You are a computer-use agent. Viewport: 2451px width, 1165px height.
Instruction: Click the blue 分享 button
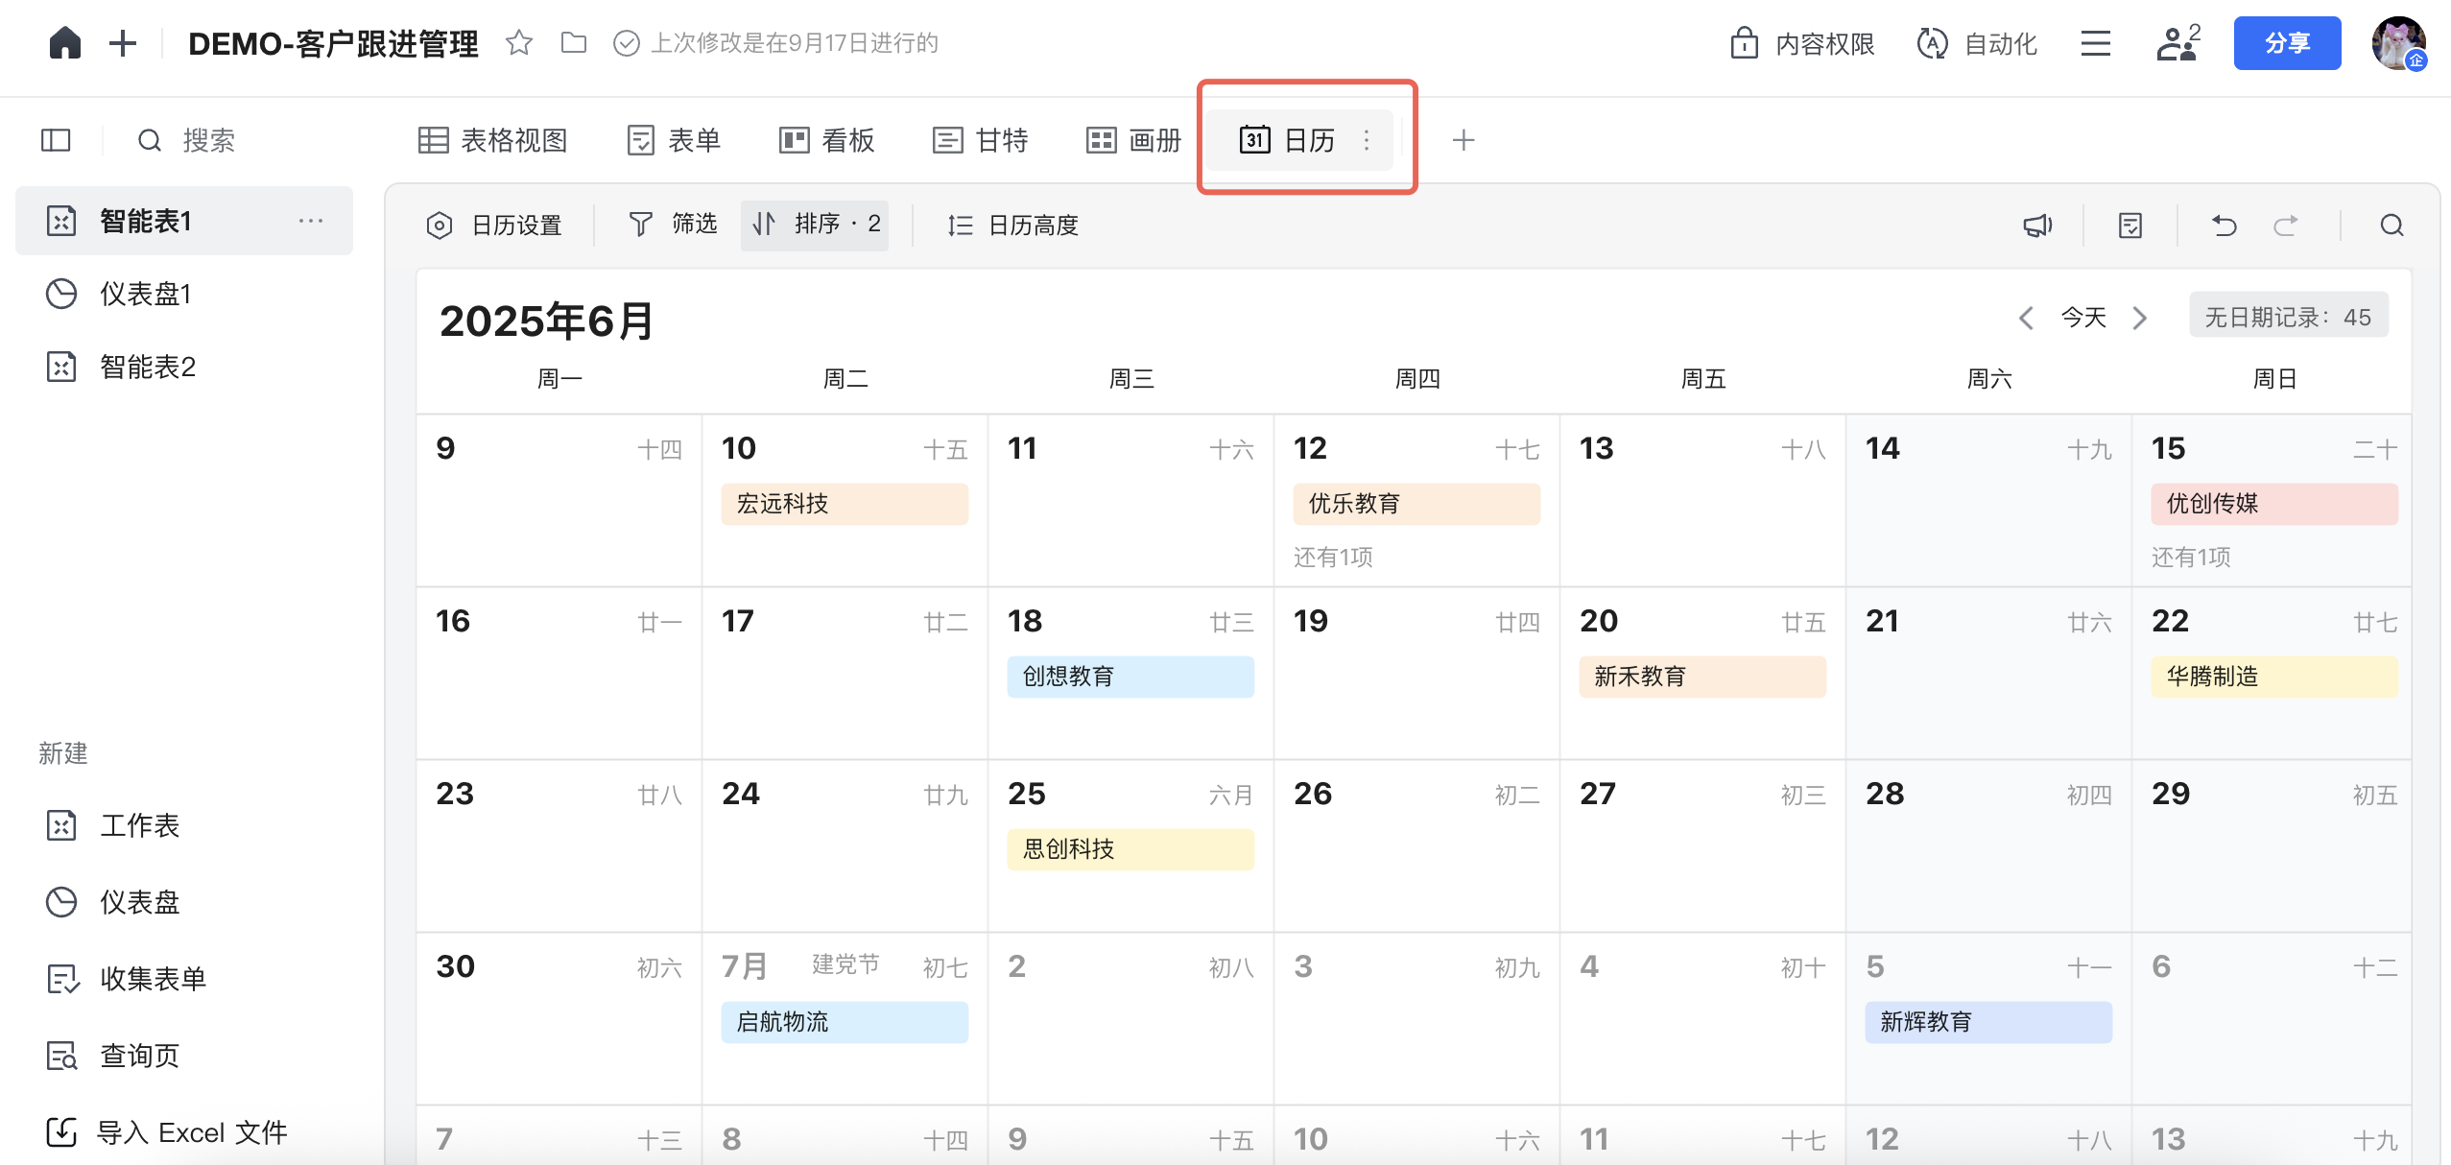coord(2286,43)
